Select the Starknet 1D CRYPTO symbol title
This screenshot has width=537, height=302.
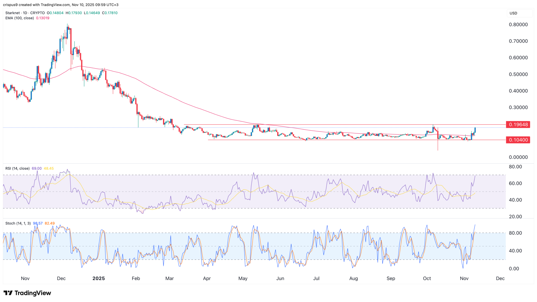coord(25,13)
